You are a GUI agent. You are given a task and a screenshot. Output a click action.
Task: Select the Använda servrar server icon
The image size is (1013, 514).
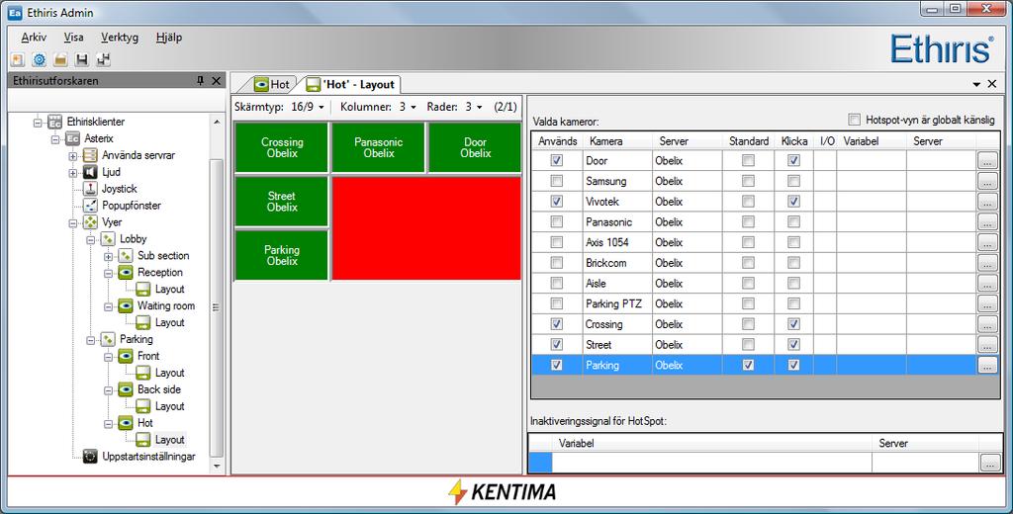coord(90,155)
